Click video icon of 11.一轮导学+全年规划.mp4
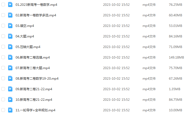 [10, 110]
